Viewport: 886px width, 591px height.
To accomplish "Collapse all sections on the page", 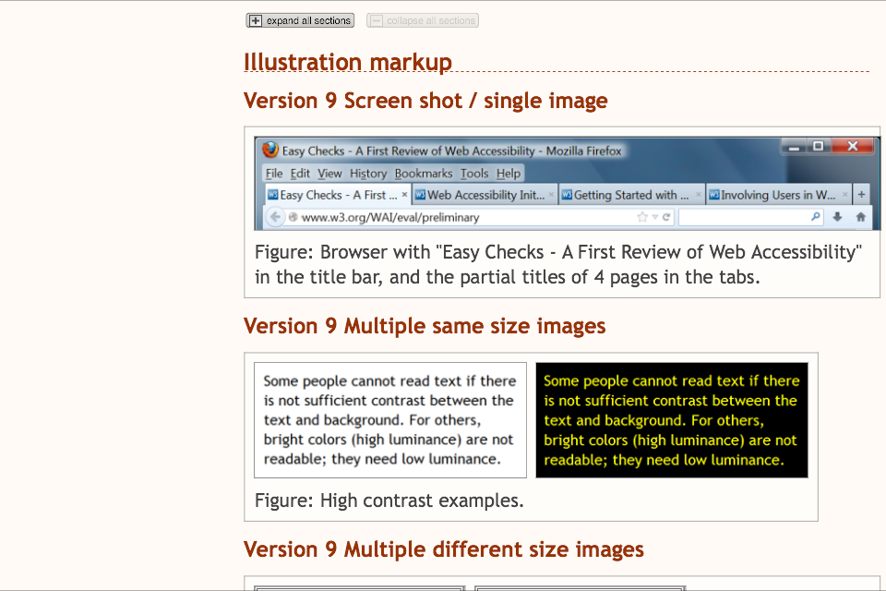I will point(423,20).
